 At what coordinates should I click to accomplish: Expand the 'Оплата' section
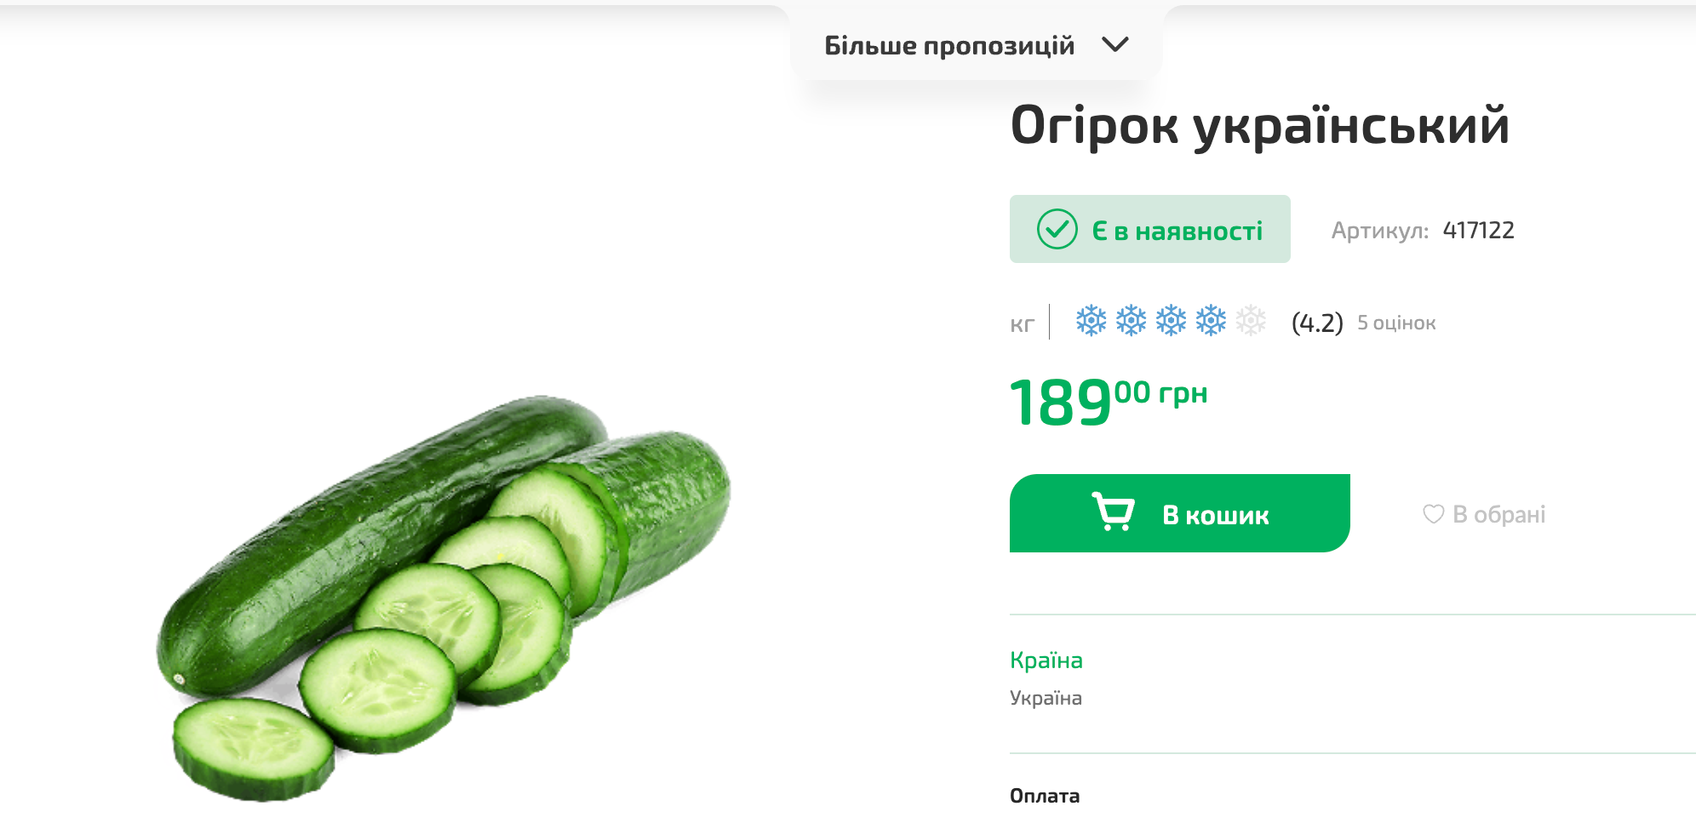click(1044, 796)
